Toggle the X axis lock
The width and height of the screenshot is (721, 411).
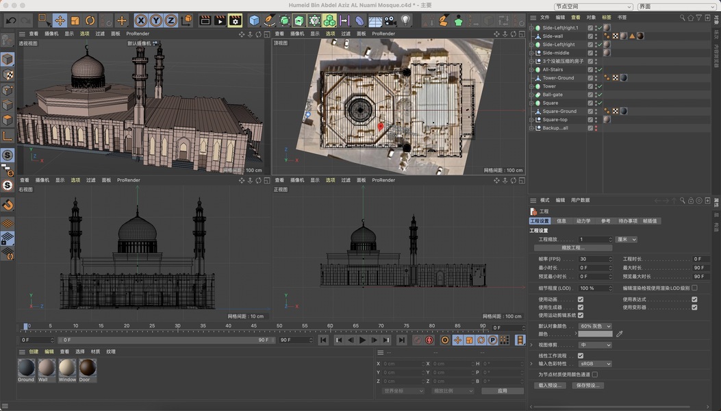pyautogui.click(x=140, y=21)
